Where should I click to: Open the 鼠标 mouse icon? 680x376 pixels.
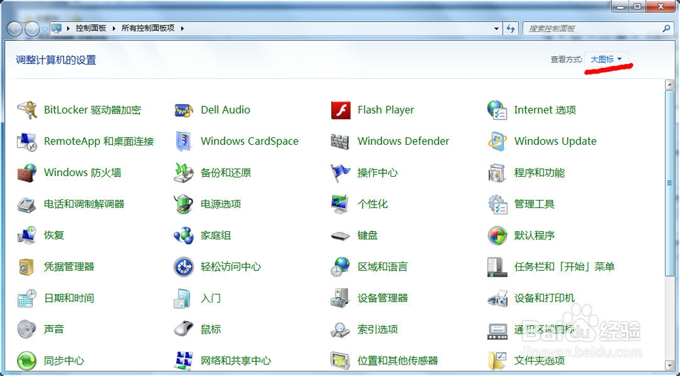[x=184, y=329]
